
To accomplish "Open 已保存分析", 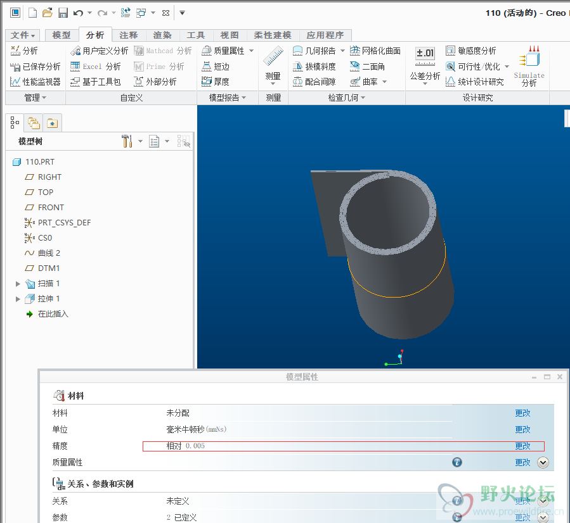I will 36,66.
